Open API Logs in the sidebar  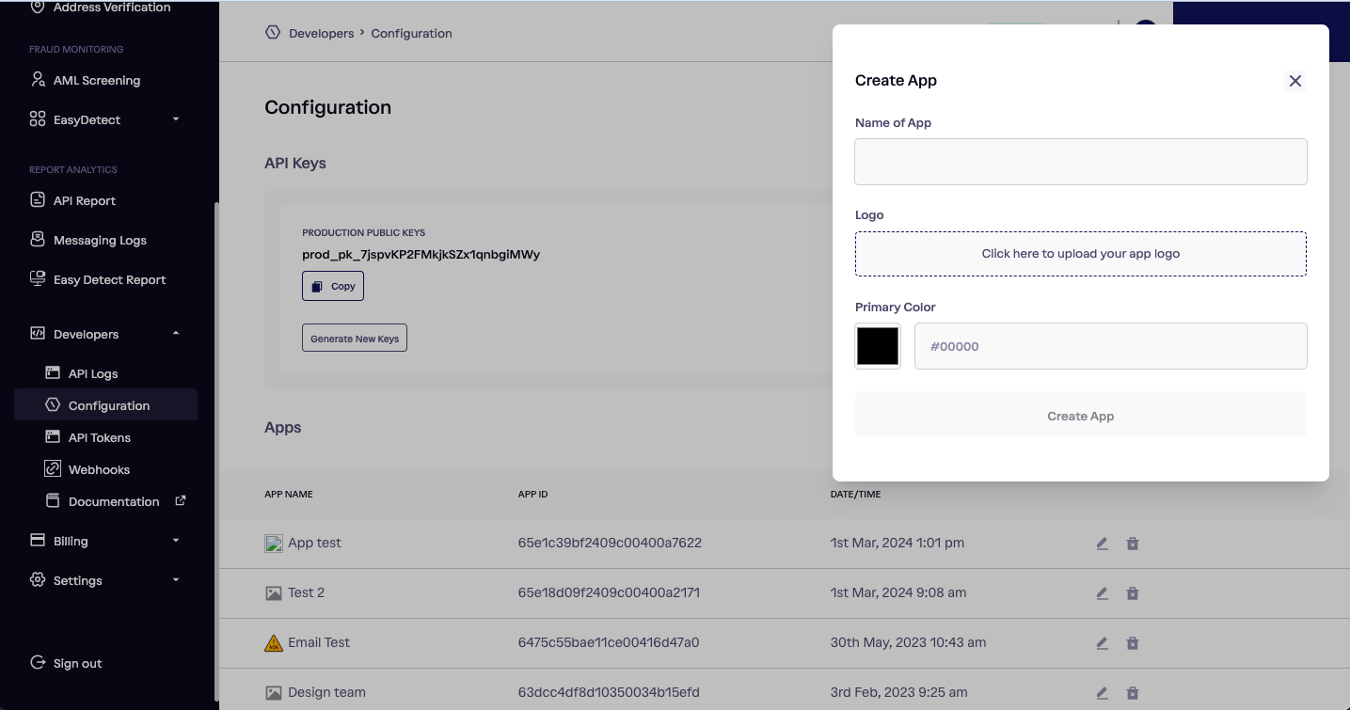(x=93, y=373)
